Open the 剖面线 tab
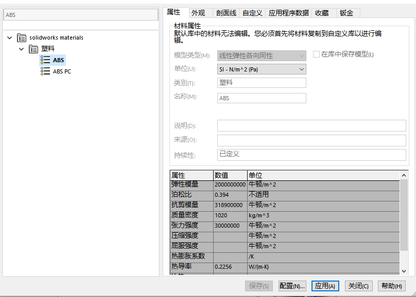This screenshot has height=297, width=416. (x=226, y=13)
